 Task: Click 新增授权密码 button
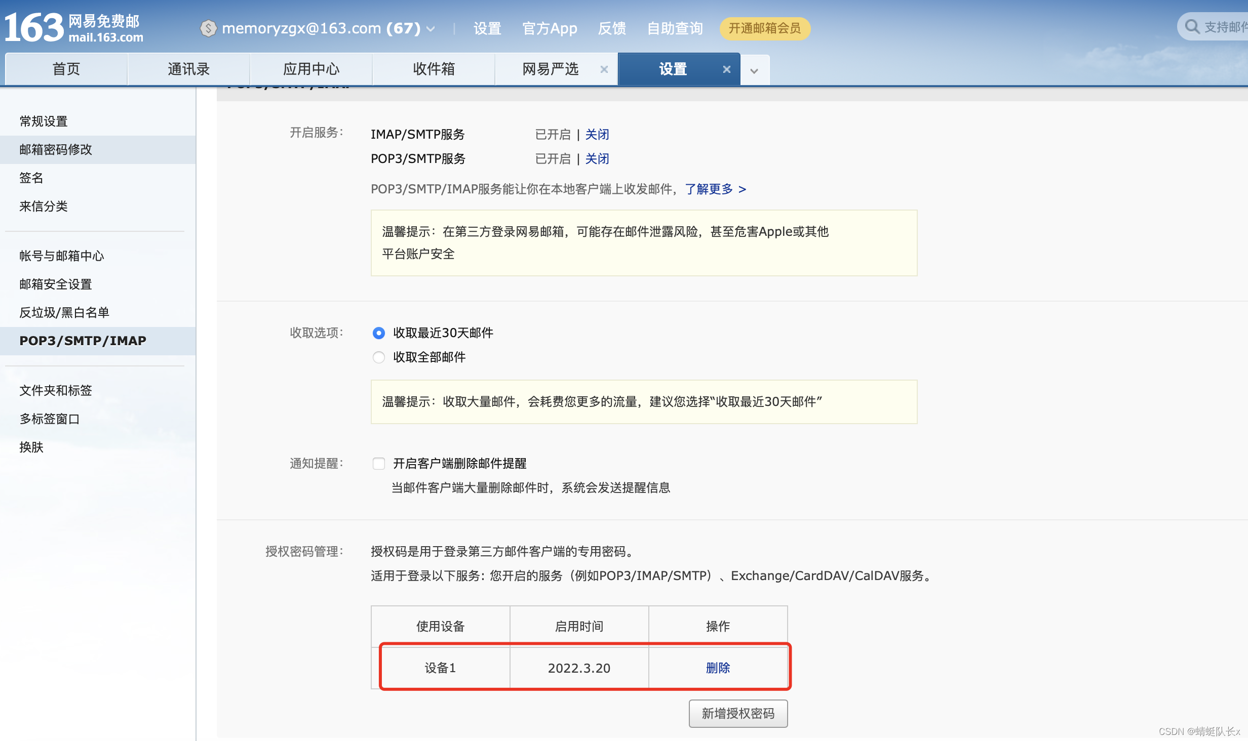click(737, 713)
